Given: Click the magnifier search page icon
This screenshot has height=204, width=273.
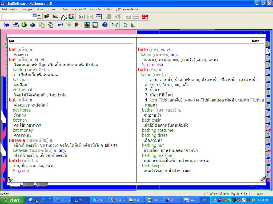Looking at the screenshot, I should coord(71,17).
